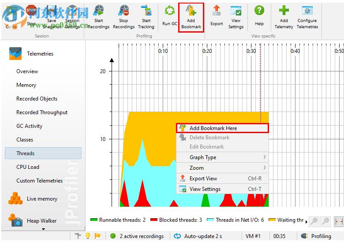Click the Stop Recordings toolbar icon

123,10
